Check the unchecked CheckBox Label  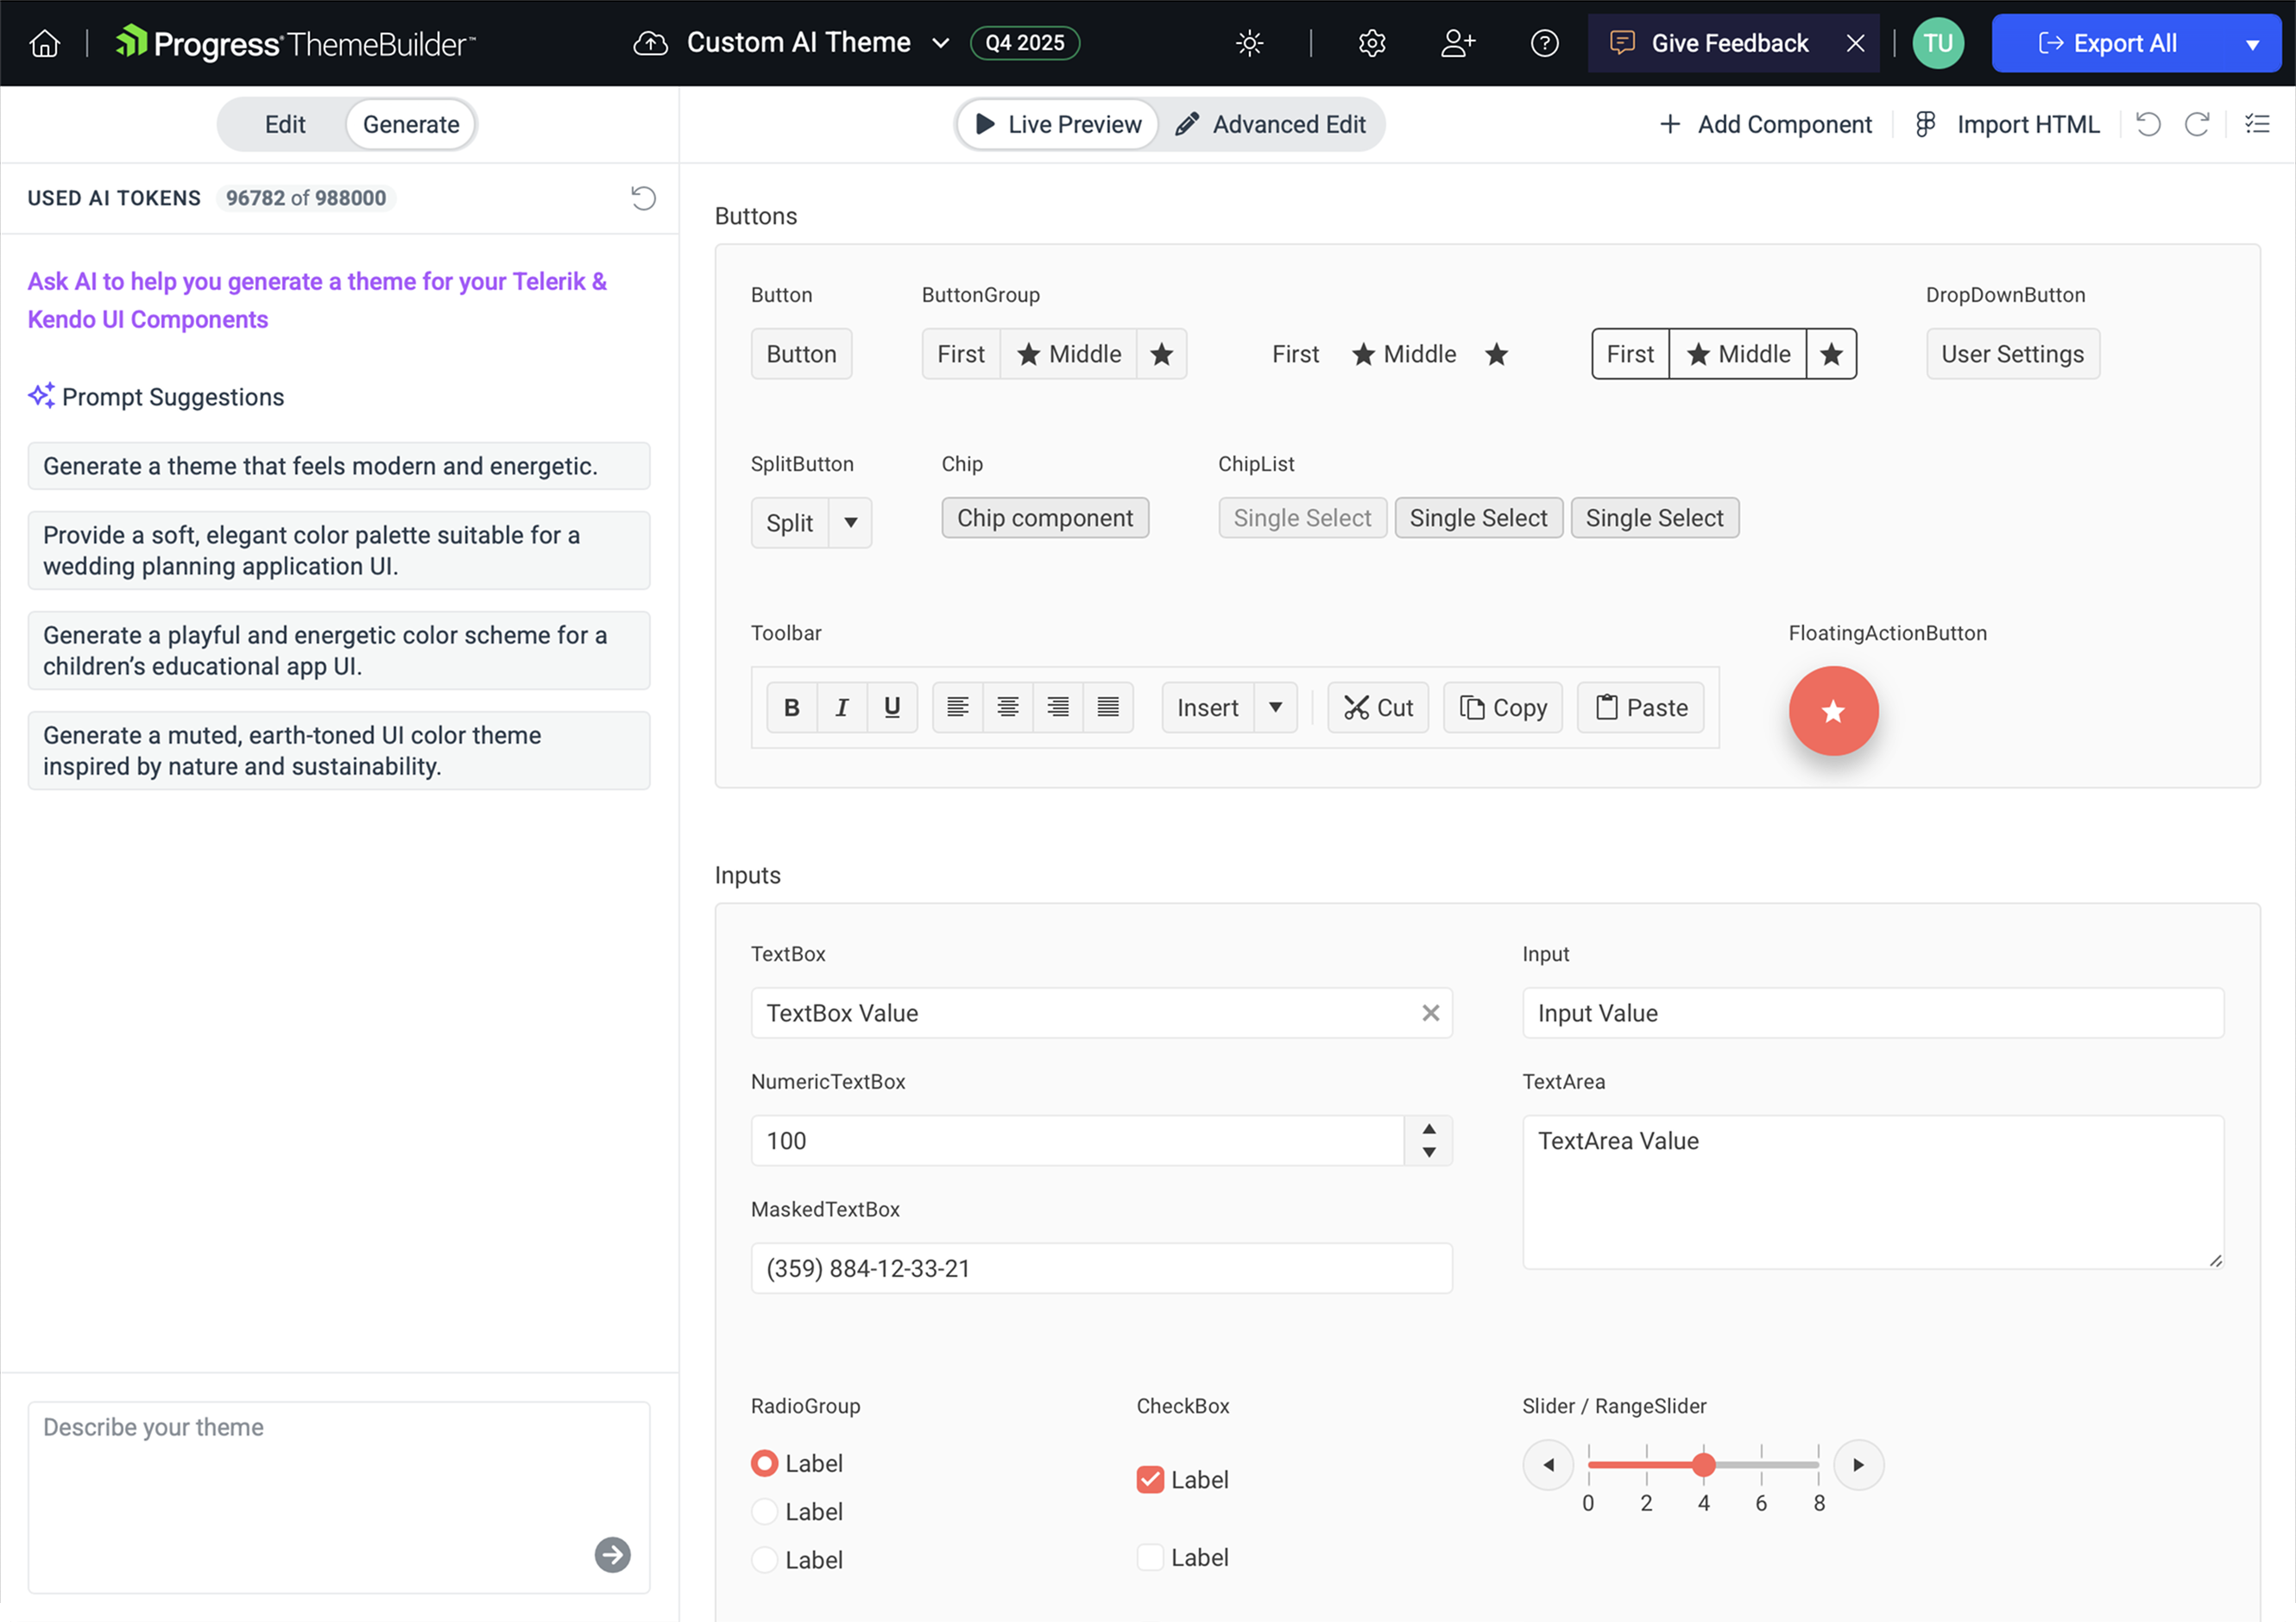click(x=1151, y=1557)
